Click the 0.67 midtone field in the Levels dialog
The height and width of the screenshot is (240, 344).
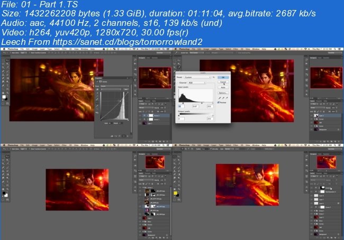pos(195,106)
